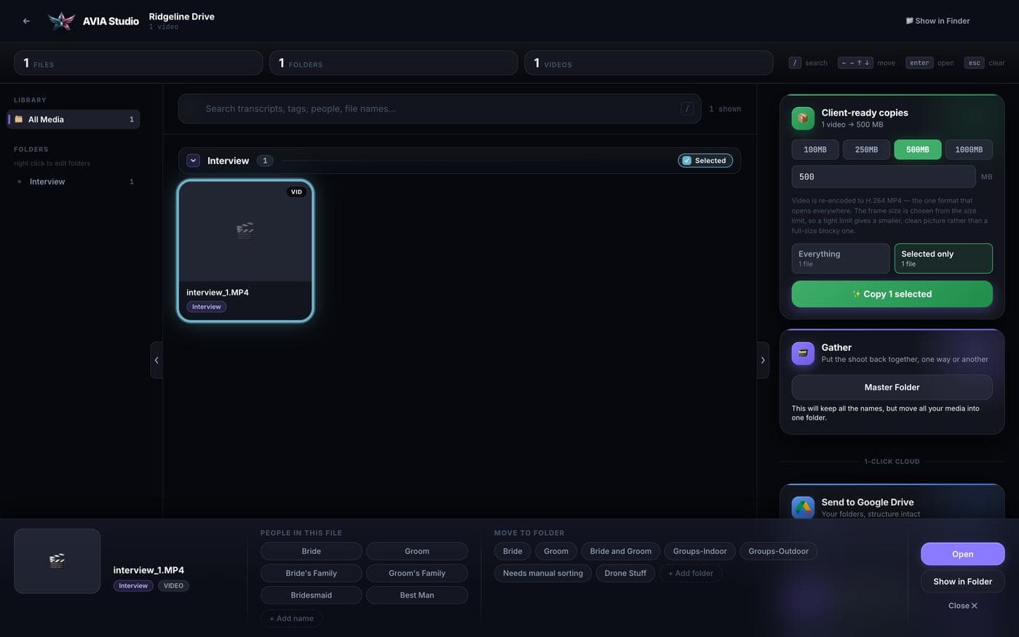This screenshot has height=637, width=1019.
Task: Toggle the Selected checkbox for Interview group
Action: pos(705,161)
